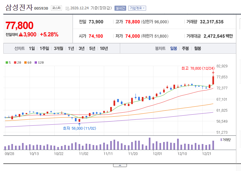Click the 거래대금 trading value label
Image resolution: width=241 pixels, height=171 pixels.
[193, 36]
